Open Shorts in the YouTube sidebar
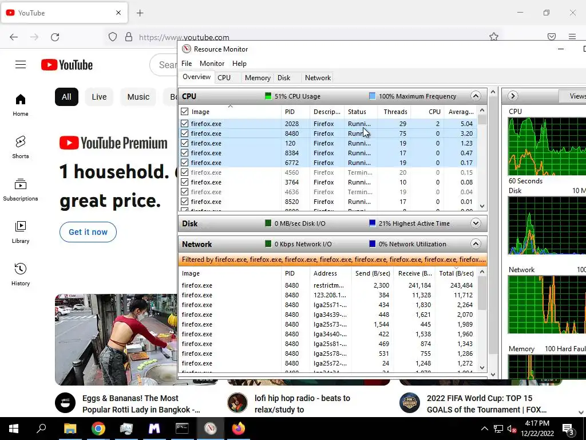This screenshot has width=586, height=440. [x=21, y=147]
